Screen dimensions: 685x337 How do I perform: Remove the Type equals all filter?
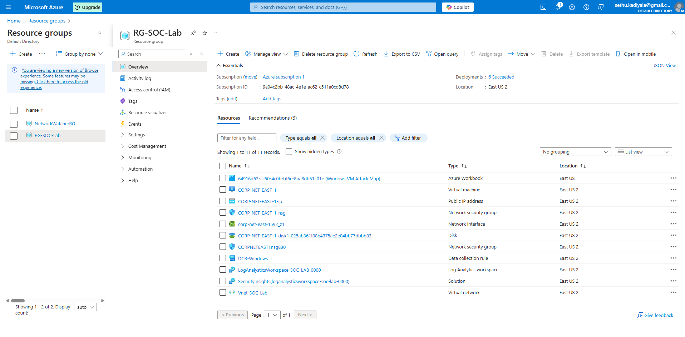tap(322, 138)
